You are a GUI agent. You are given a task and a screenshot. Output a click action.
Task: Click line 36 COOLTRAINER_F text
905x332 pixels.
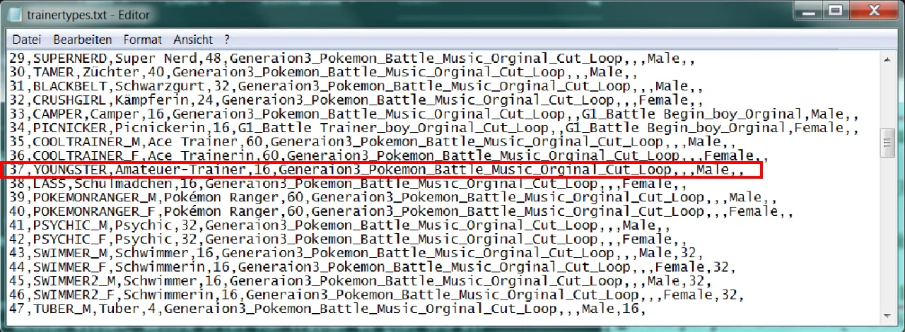click(390, 156)
